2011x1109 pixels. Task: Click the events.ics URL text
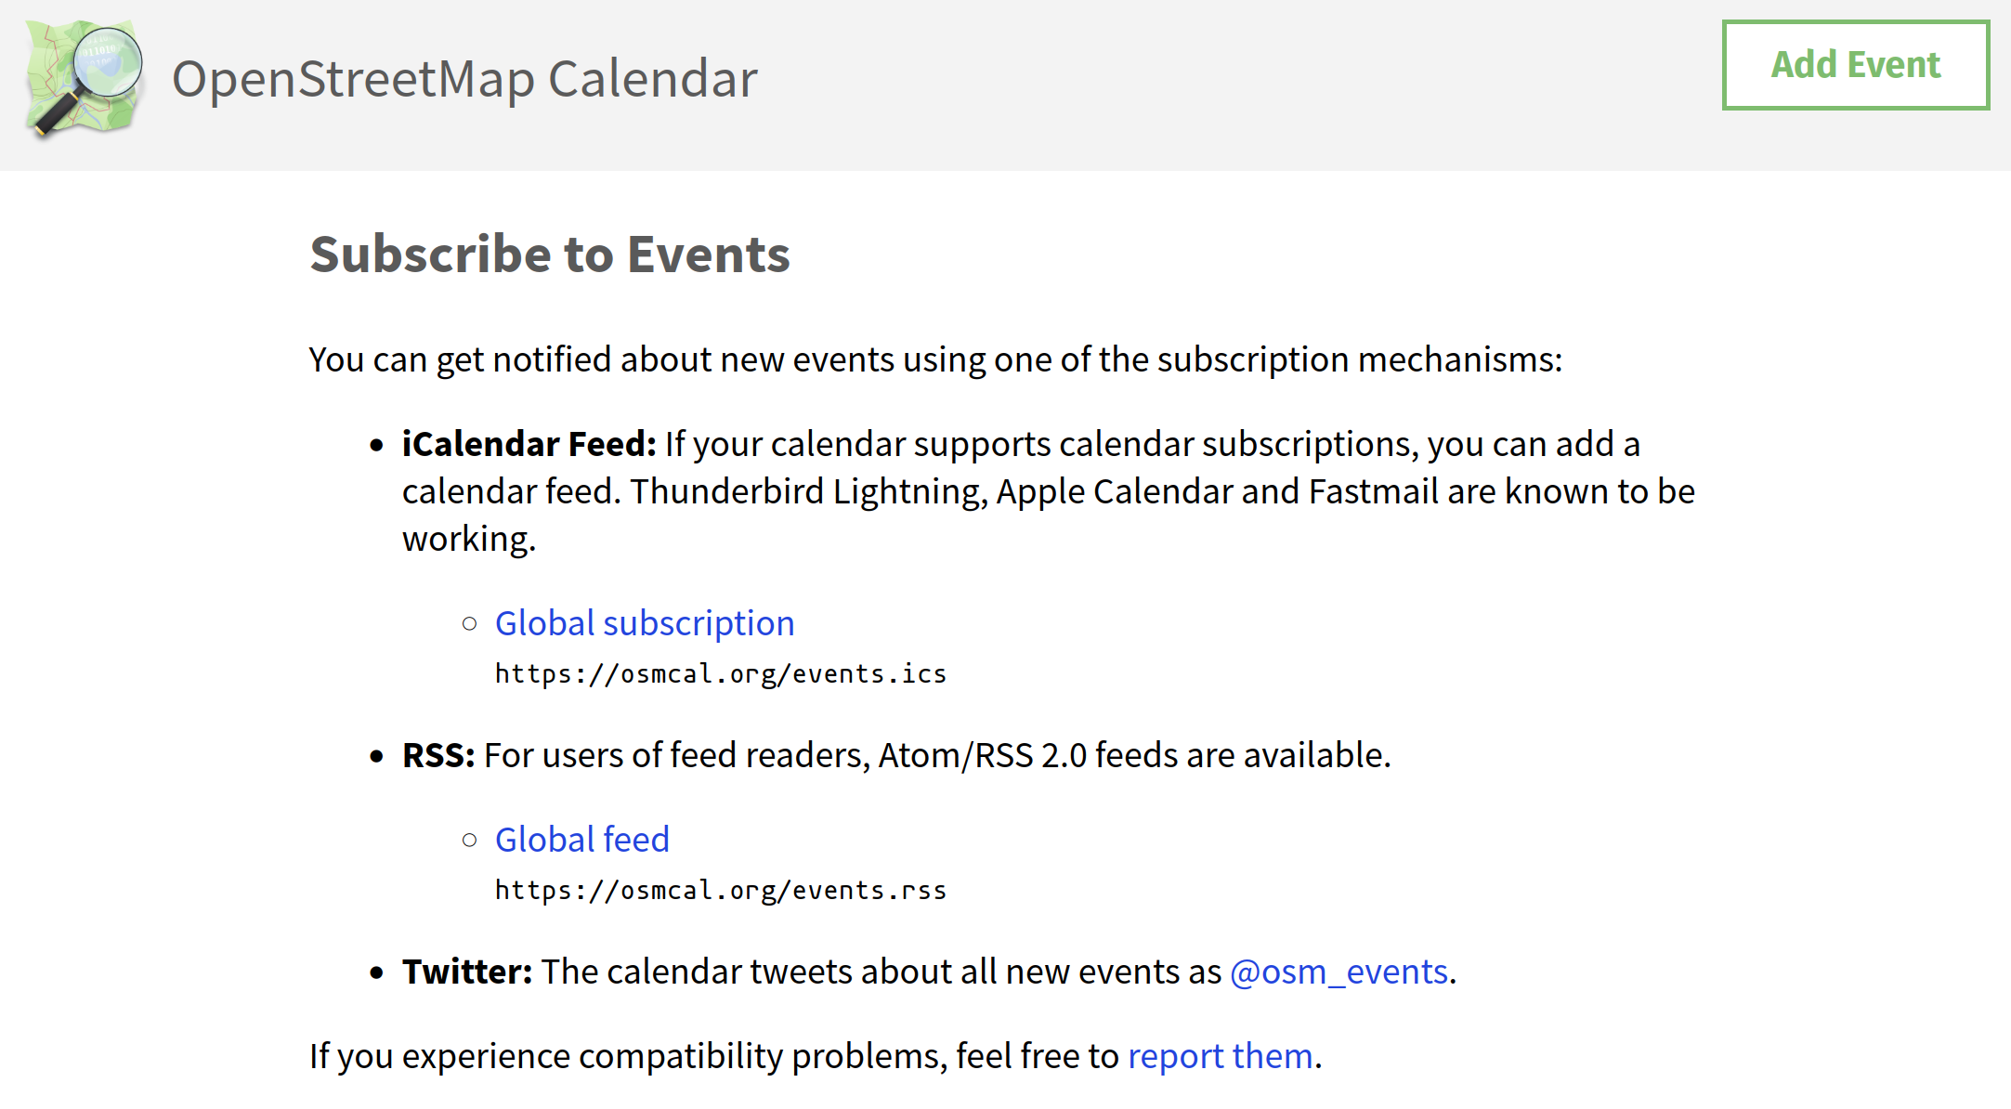[x=721, y=673]
